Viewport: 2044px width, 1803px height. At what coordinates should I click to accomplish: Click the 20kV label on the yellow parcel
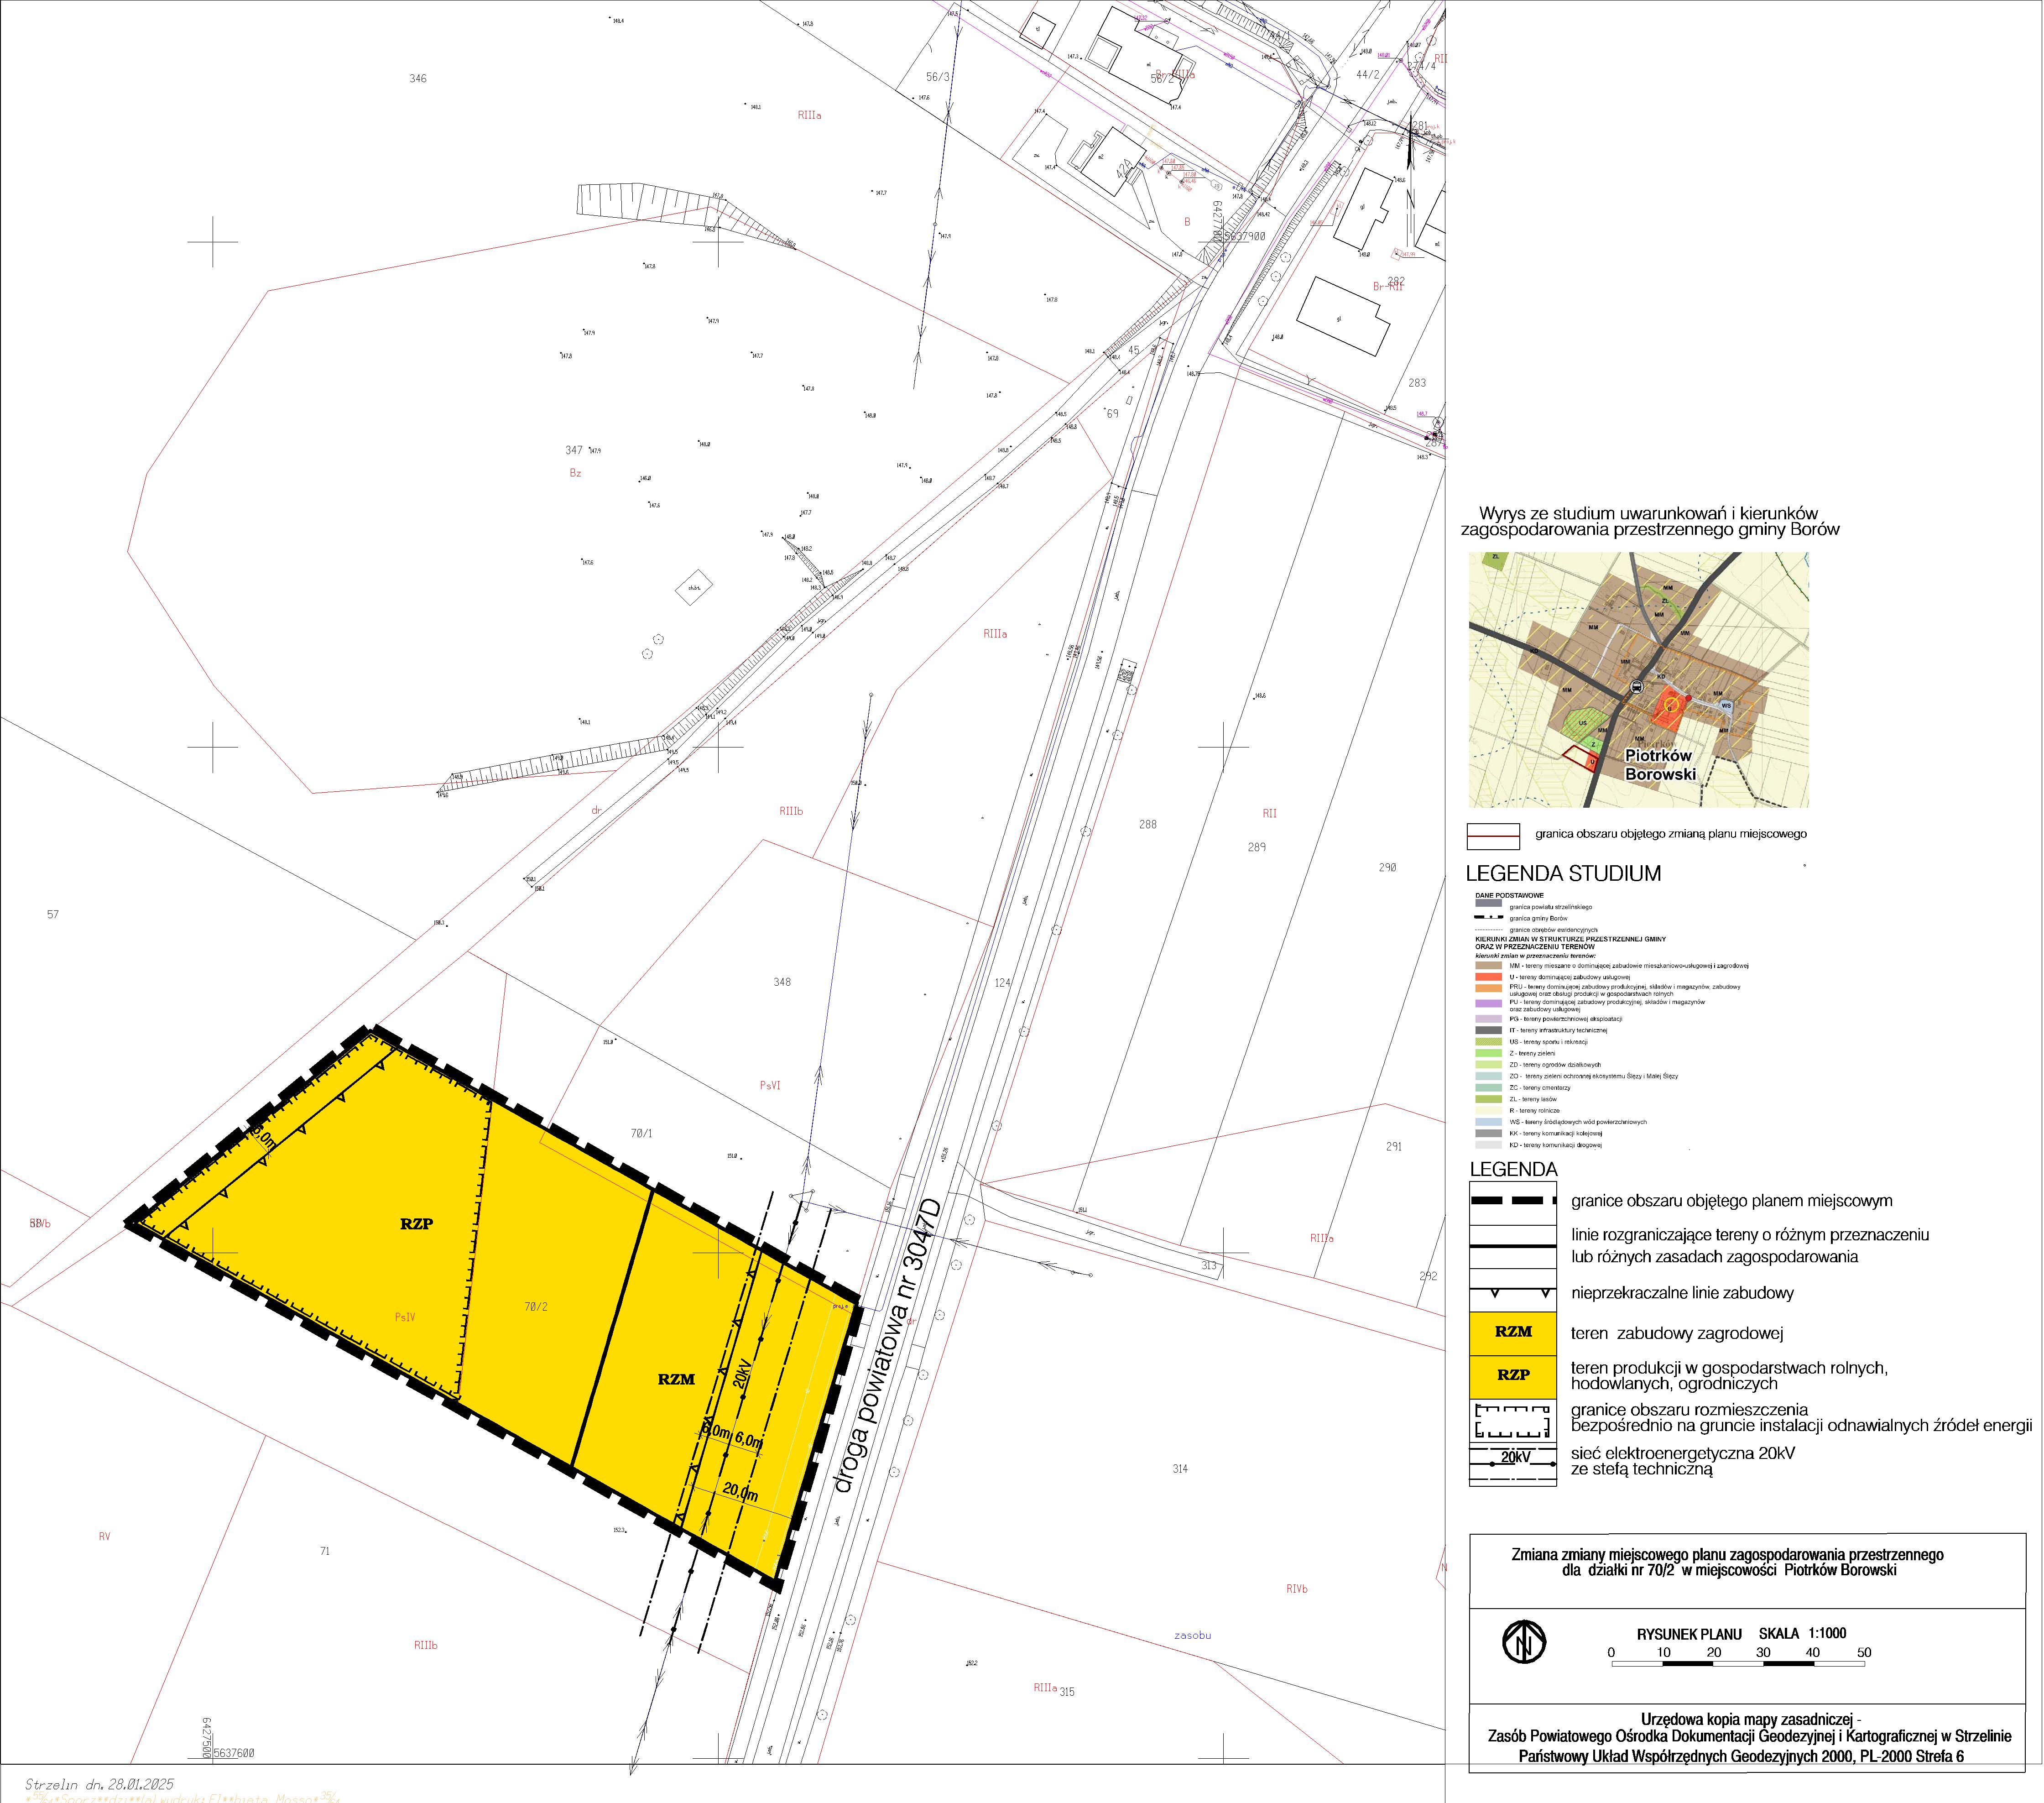(x=741, y=1374)
